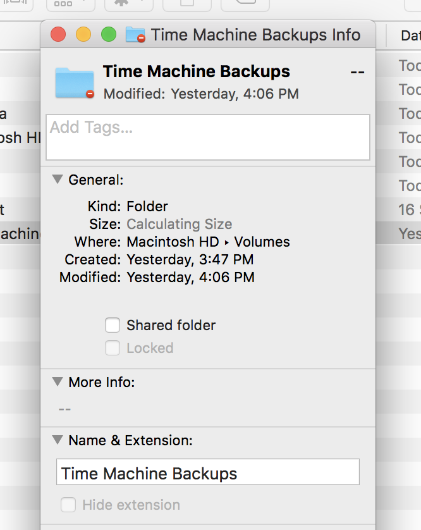The image size is (421, 530).
Task: Click the Calculating Size text
Action: 180,224
